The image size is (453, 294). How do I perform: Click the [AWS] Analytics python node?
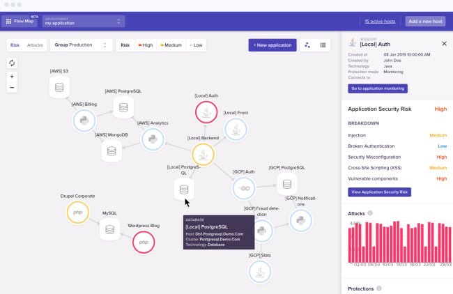[x=153, y=139]
